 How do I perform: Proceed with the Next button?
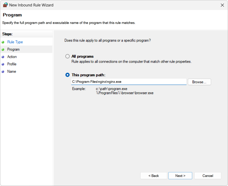(x=180, y=176)
